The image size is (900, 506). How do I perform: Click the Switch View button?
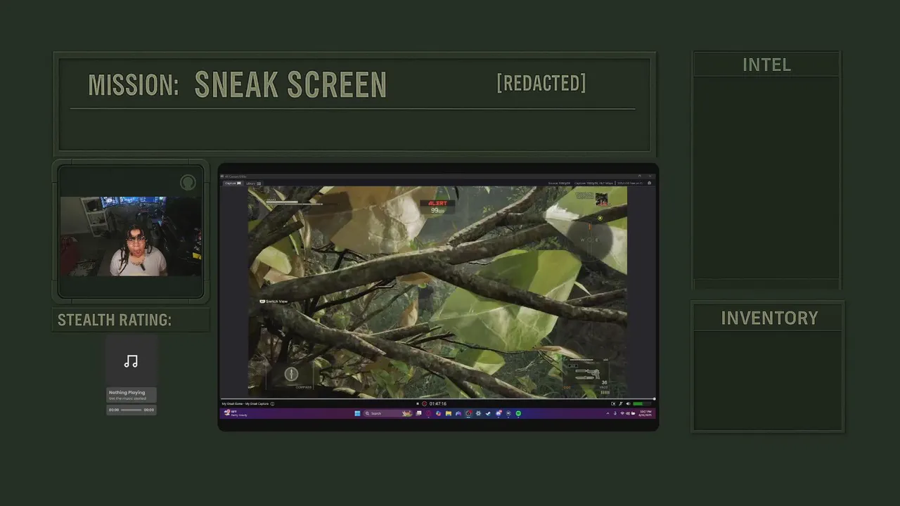click(x=274, y=301)
